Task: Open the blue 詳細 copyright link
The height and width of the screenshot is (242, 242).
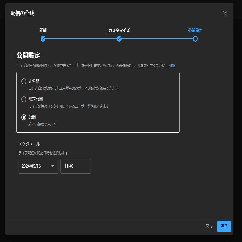Action: tap(172, 66)
